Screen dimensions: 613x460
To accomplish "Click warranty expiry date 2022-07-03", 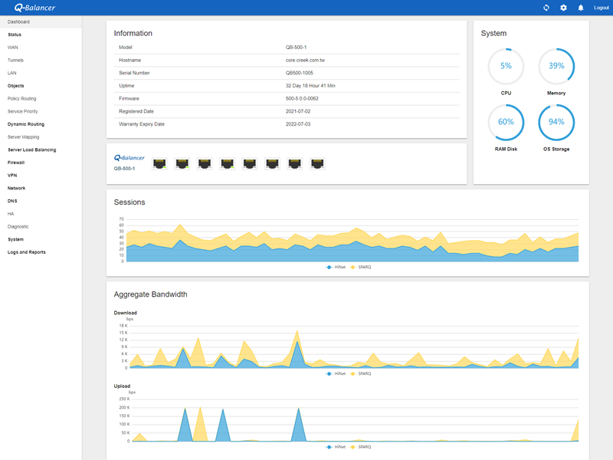I will pos(298,124).
